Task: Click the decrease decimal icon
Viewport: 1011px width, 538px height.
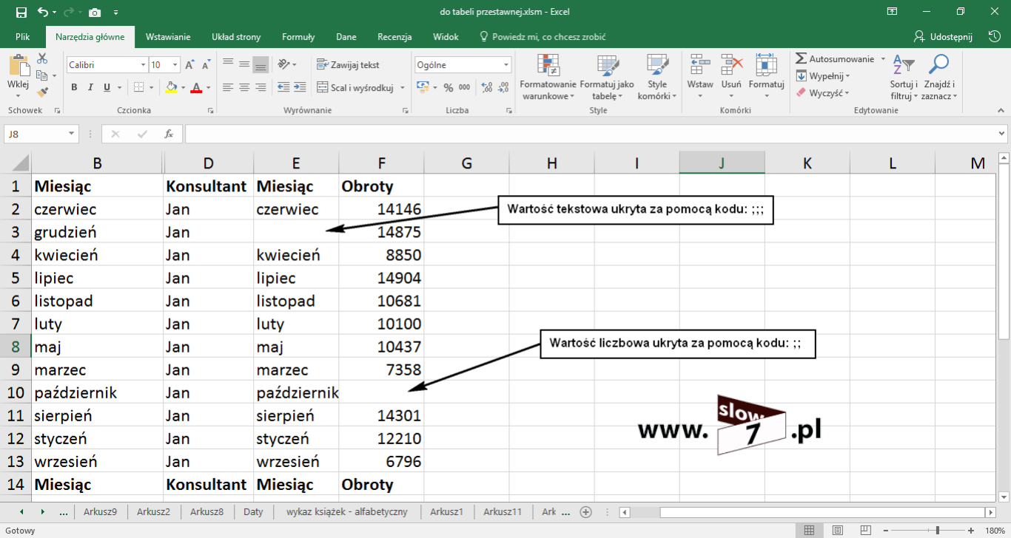Action: coord(503,87)
